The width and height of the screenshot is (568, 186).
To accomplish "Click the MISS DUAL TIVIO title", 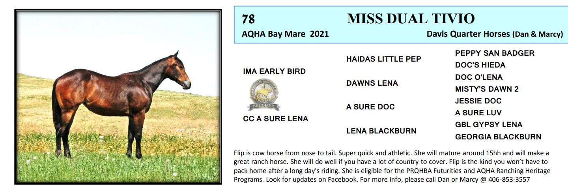I will pyautogui.click(x=410, y=19).
